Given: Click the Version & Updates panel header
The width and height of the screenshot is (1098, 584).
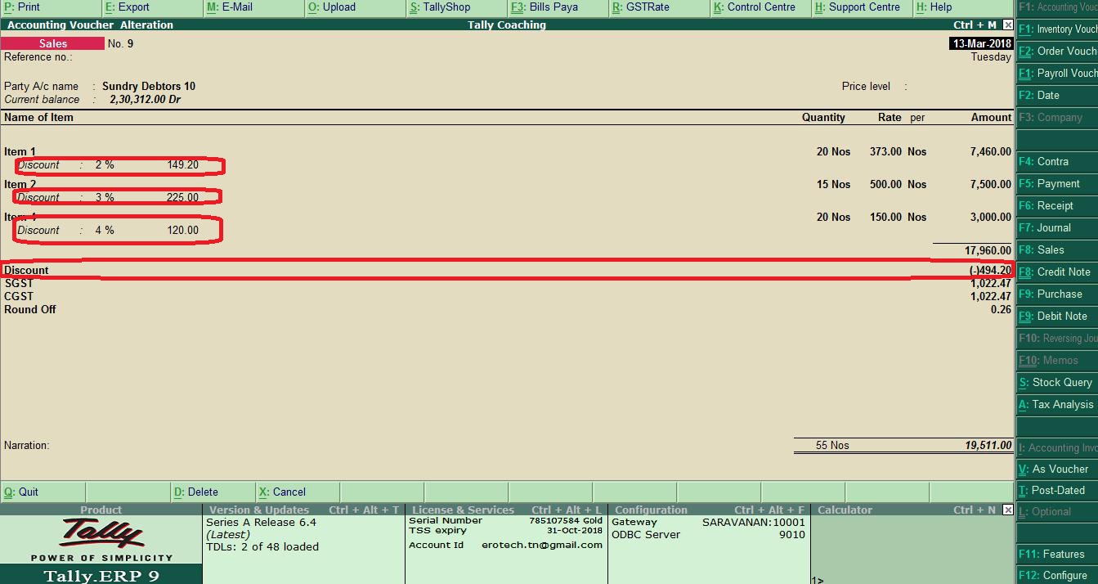Looking at the screenshot, I should (303, 510).
